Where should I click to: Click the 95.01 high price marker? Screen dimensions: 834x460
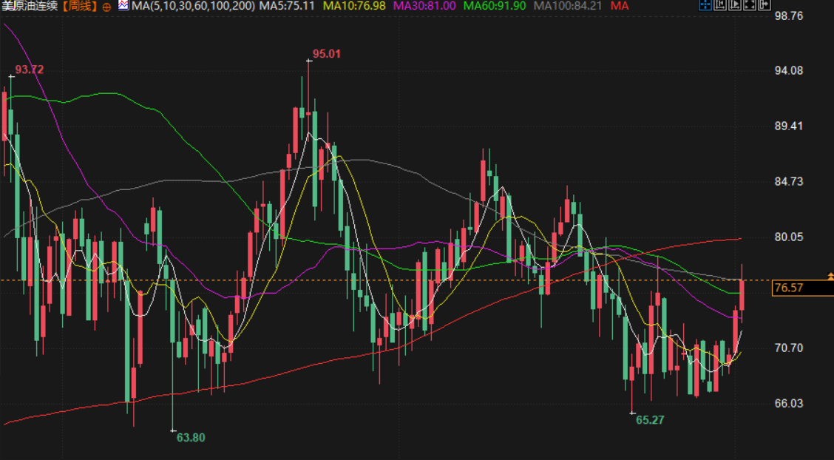click(x=326, y=54)
